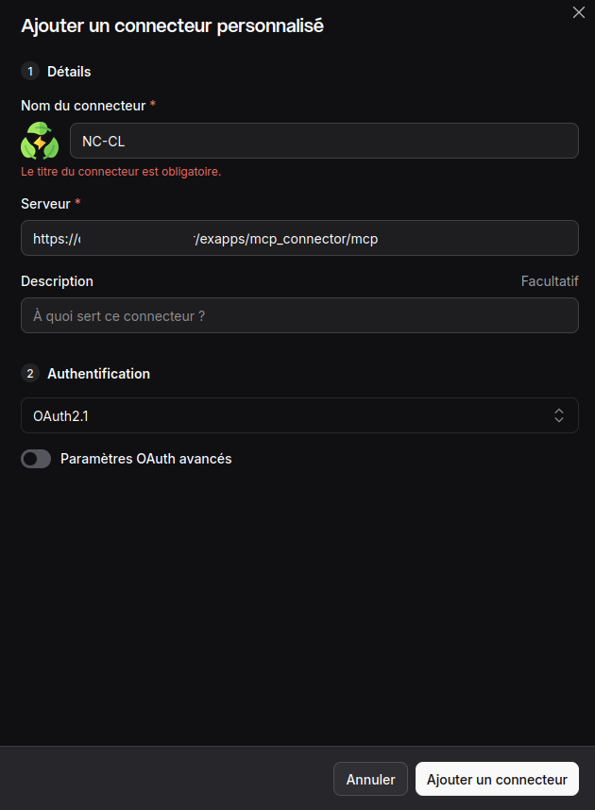Open the OAuth2.1 authentication dropdown
Viewport: 595px width, 810px height.
pos(299,415)
